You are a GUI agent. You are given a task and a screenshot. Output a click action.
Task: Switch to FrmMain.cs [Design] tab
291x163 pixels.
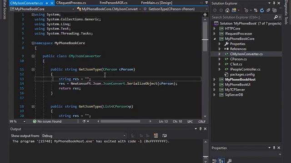[x=156, y=3]
